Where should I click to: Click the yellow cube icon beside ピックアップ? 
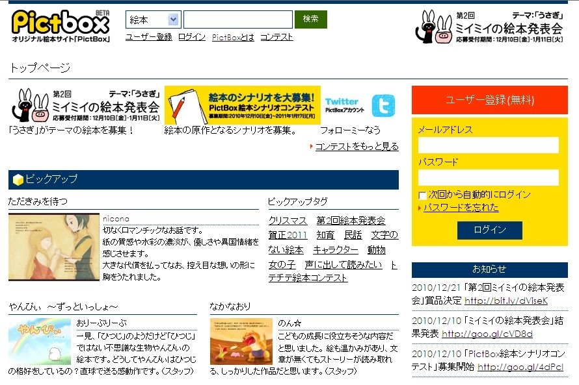(x=18, y=179)
